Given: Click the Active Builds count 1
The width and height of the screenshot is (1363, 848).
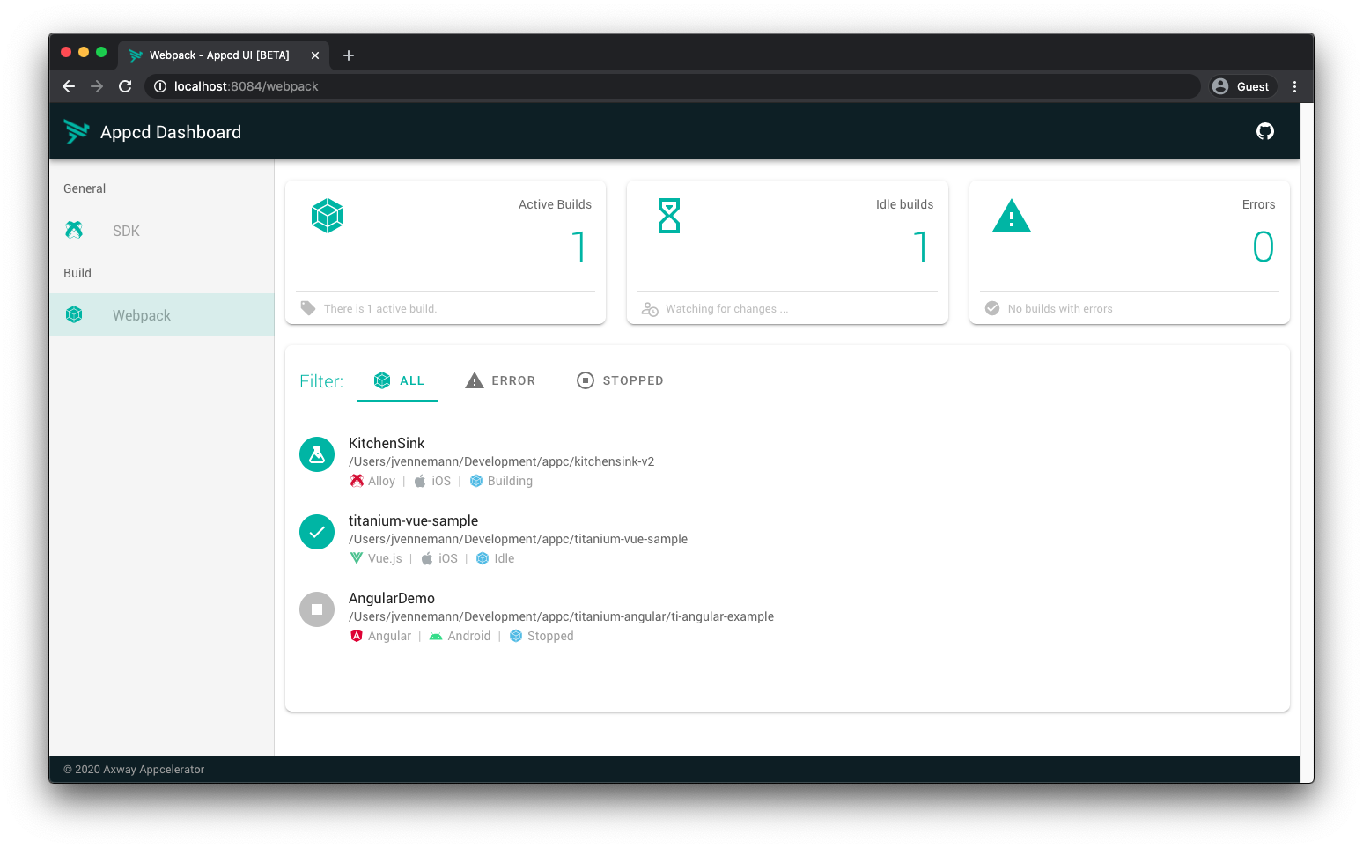Looking at the screenshot, I should [578, 247].
